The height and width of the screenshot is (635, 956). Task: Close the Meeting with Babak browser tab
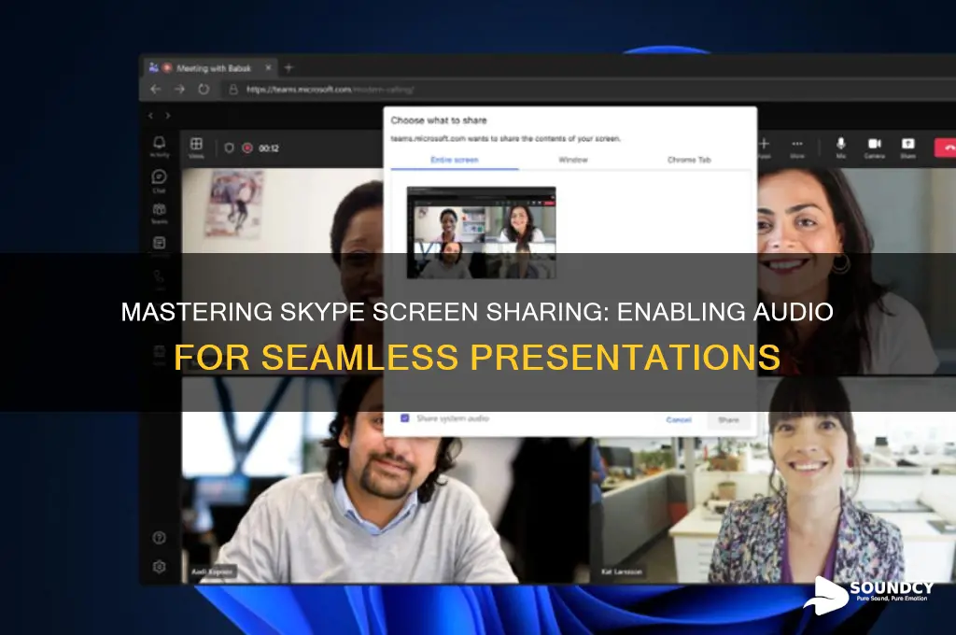pos(268,68)
